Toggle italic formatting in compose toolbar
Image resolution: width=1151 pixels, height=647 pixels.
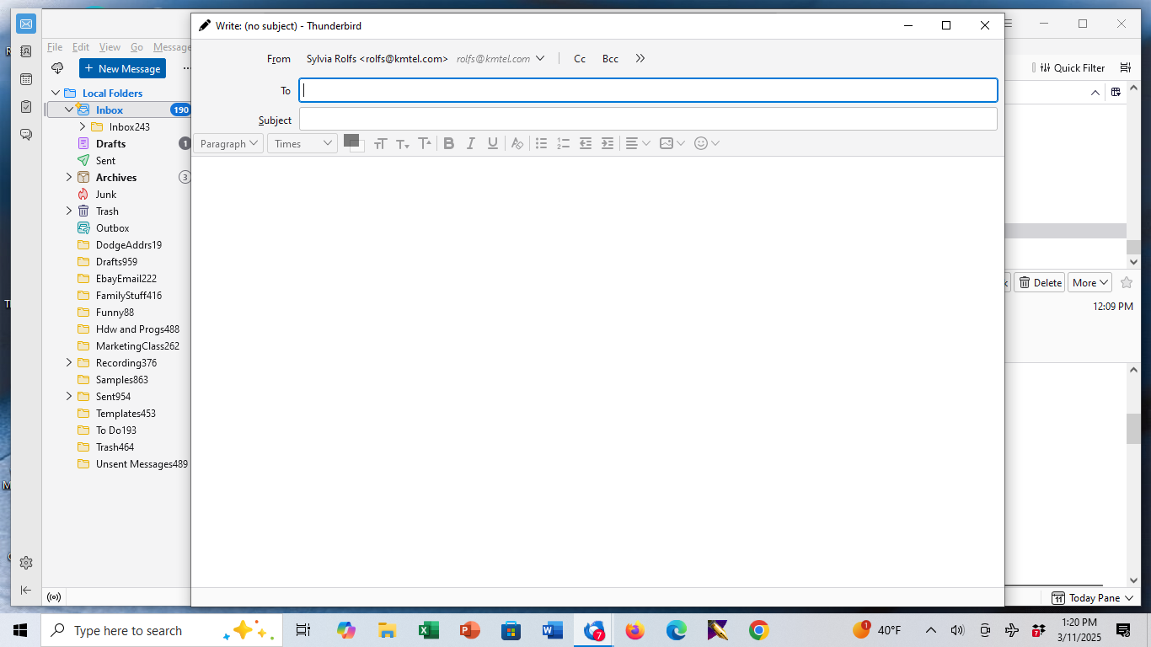[471, 144]
